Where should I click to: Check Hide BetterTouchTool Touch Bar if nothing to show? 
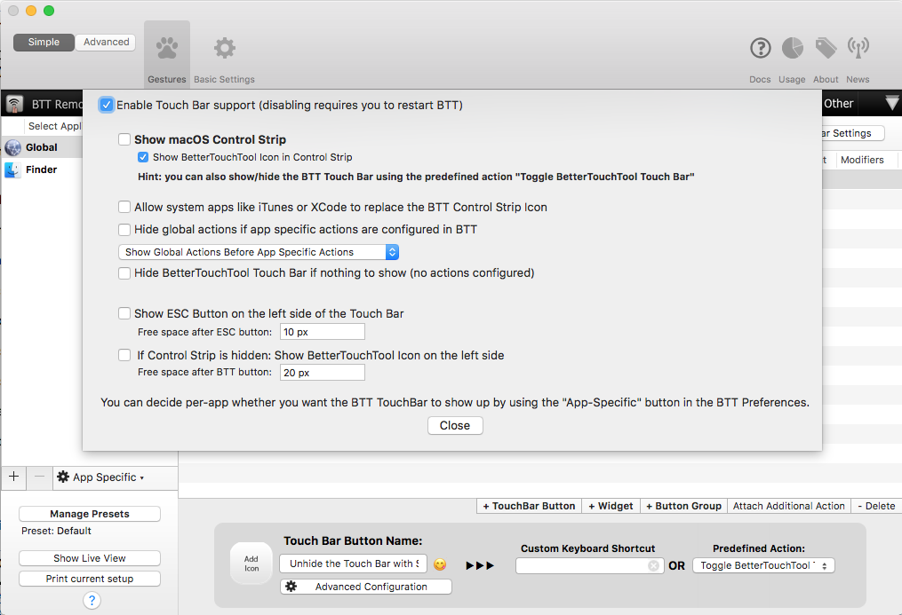click(x=124, y=273)
